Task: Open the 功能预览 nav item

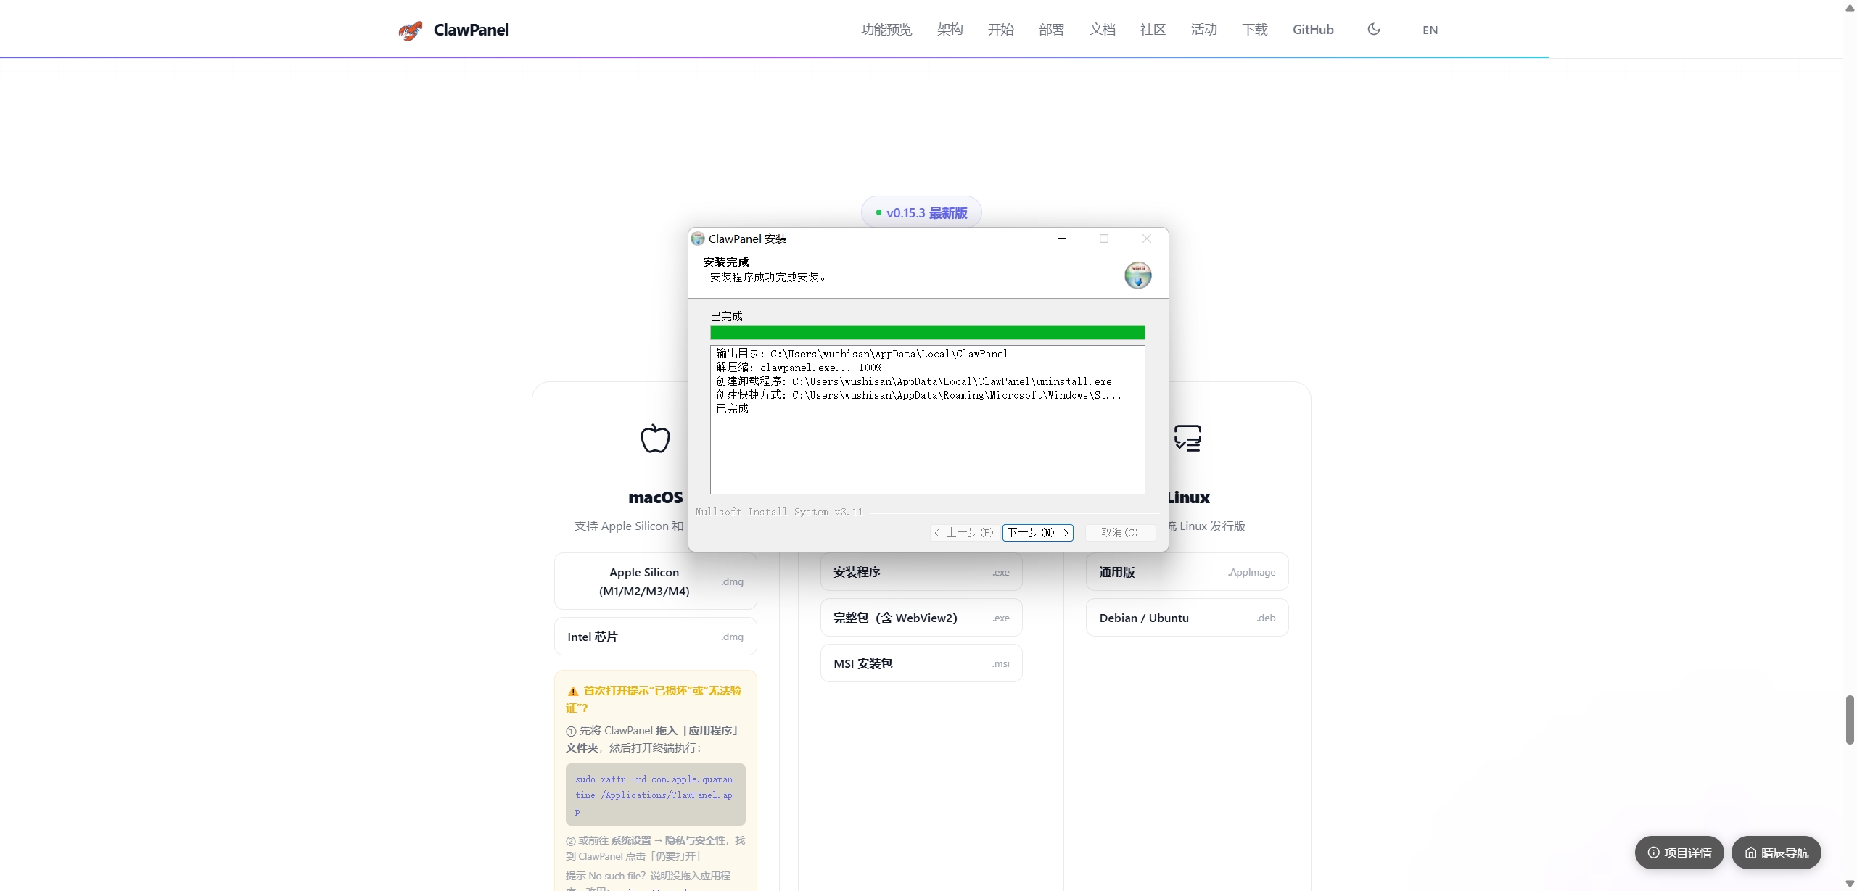Action: click(886, 30)
